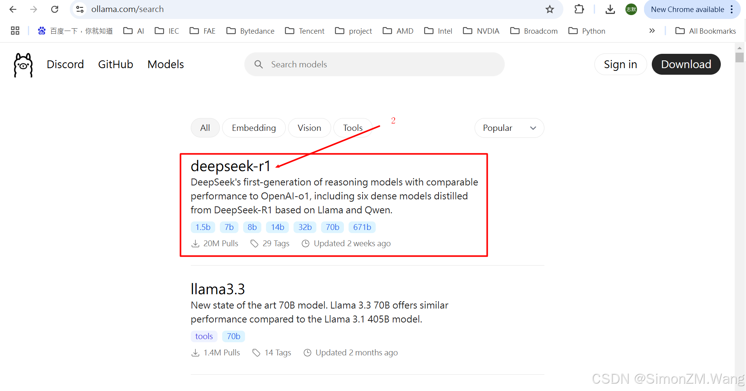
Task: Open the deepseek-r1 model page
Action: 230,166
